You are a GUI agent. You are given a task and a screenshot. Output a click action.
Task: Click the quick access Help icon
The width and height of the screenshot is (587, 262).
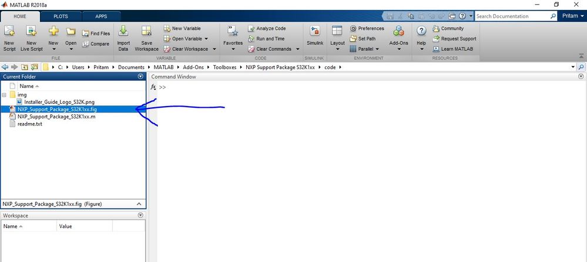(462, 16)
